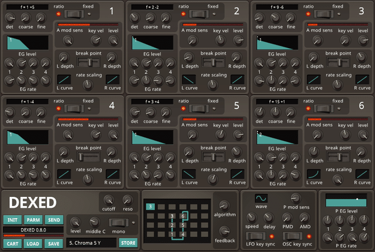Click the INIT button
Viewport: 375px width, 252px height.
coord(13,220)
